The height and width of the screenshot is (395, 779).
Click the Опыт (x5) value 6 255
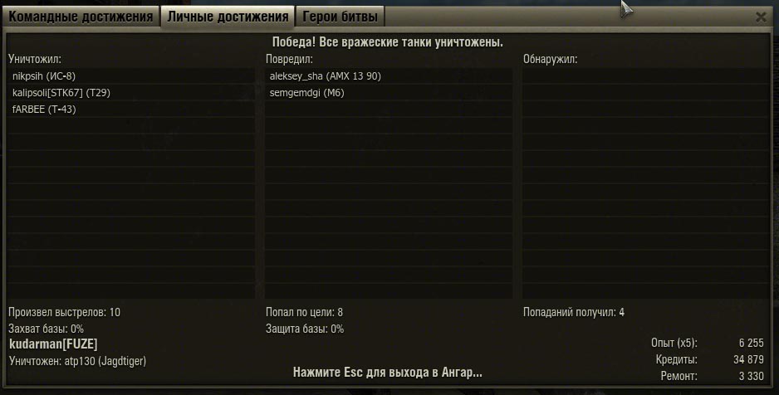click(751, 343)
